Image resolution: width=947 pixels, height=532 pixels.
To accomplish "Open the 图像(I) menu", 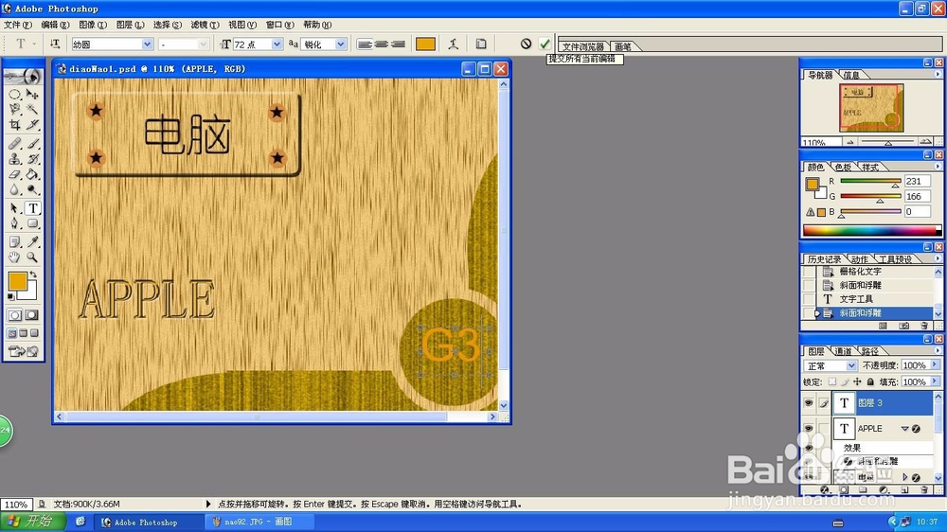I will pos(93,25).
